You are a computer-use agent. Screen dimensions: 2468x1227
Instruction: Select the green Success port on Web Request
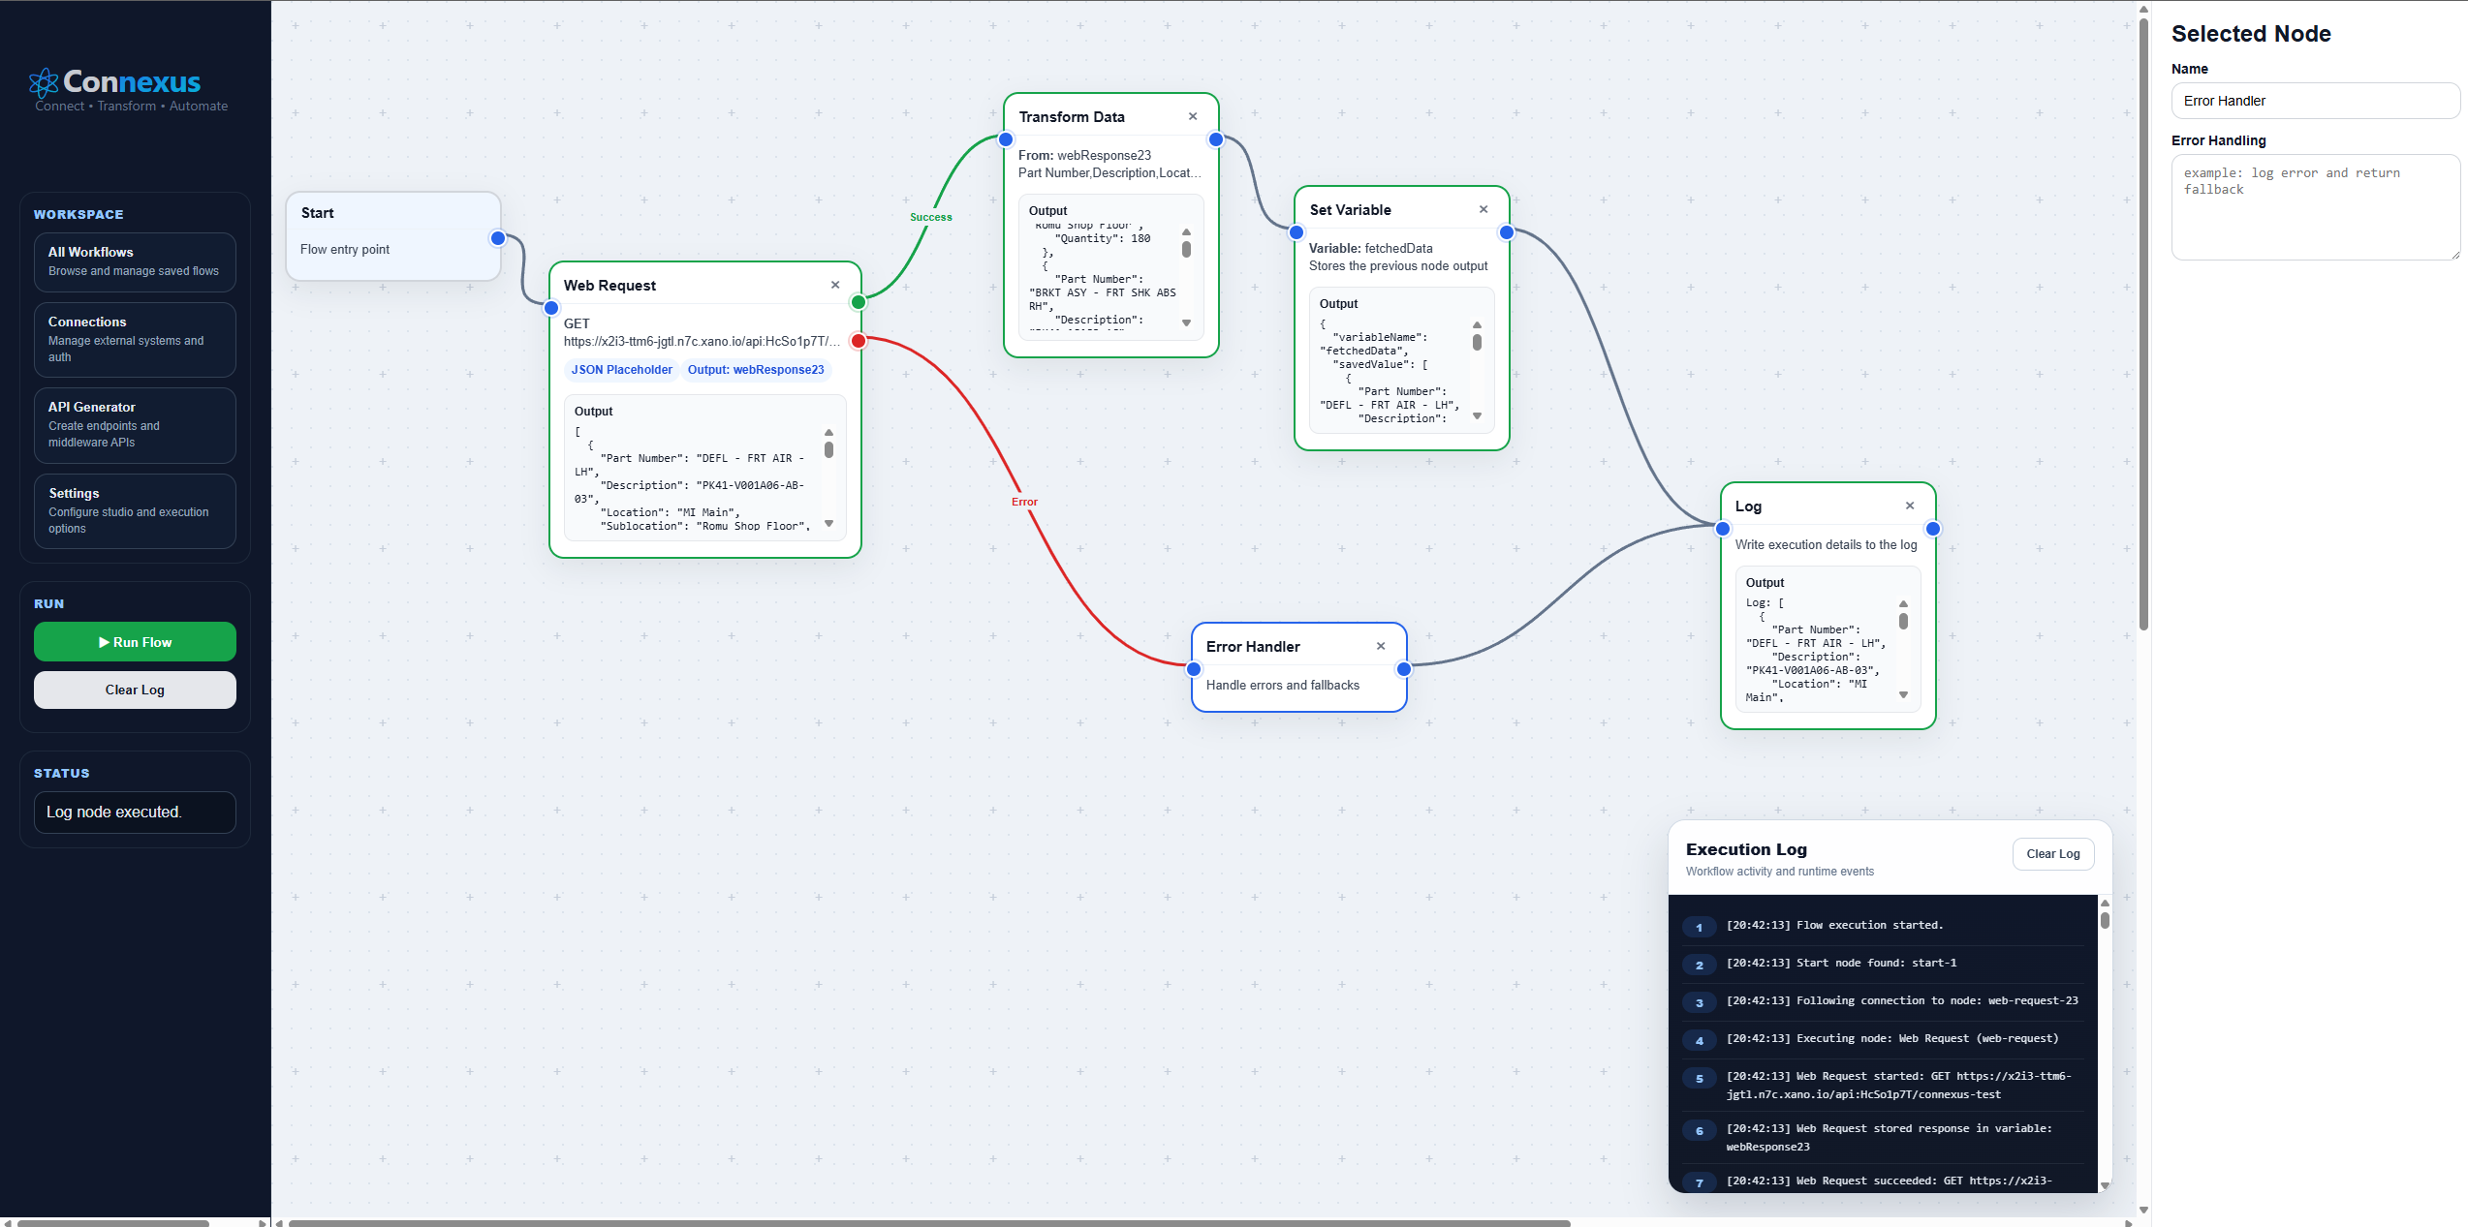click(x=859, y=302)
